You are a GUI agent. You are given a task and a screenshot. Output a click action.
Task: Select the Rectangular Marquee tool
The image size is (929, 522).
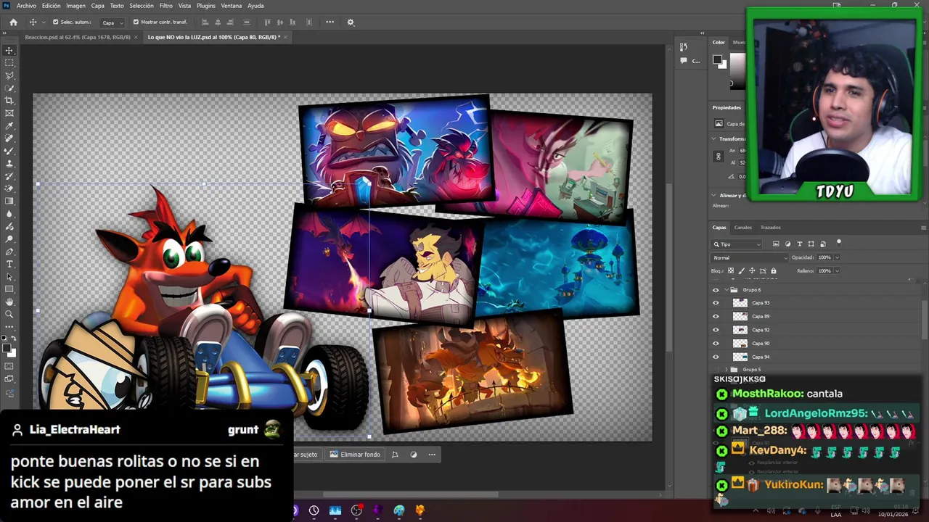9,63
